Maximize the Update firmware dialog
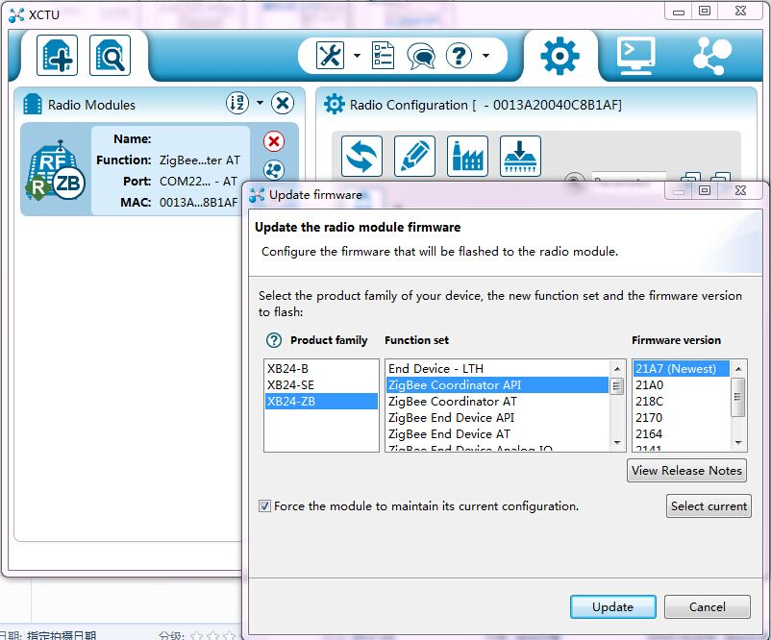 (705, 190)
